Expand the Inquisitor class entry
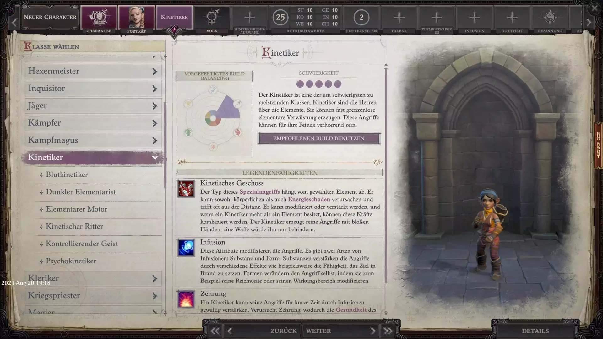The width and height of the screenshot is (603, 339). [93, 89]
